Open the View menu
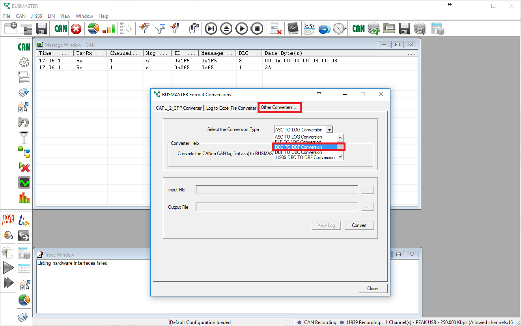The height and width of the screenshot is (326, 521). point(65,16)
